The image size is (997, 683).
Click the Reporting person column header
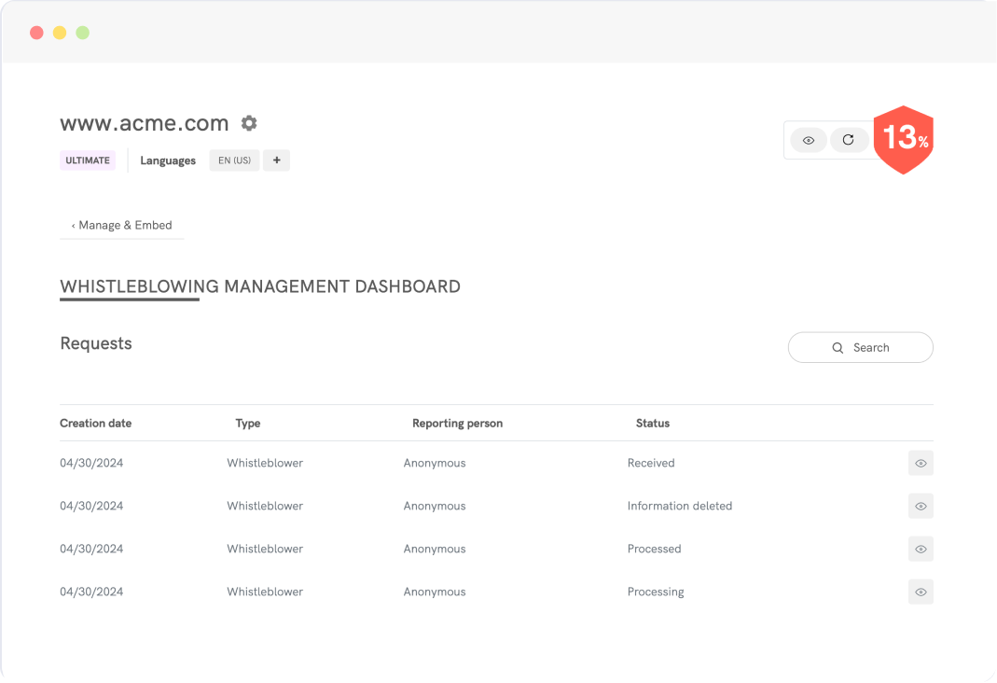point(457,423)
